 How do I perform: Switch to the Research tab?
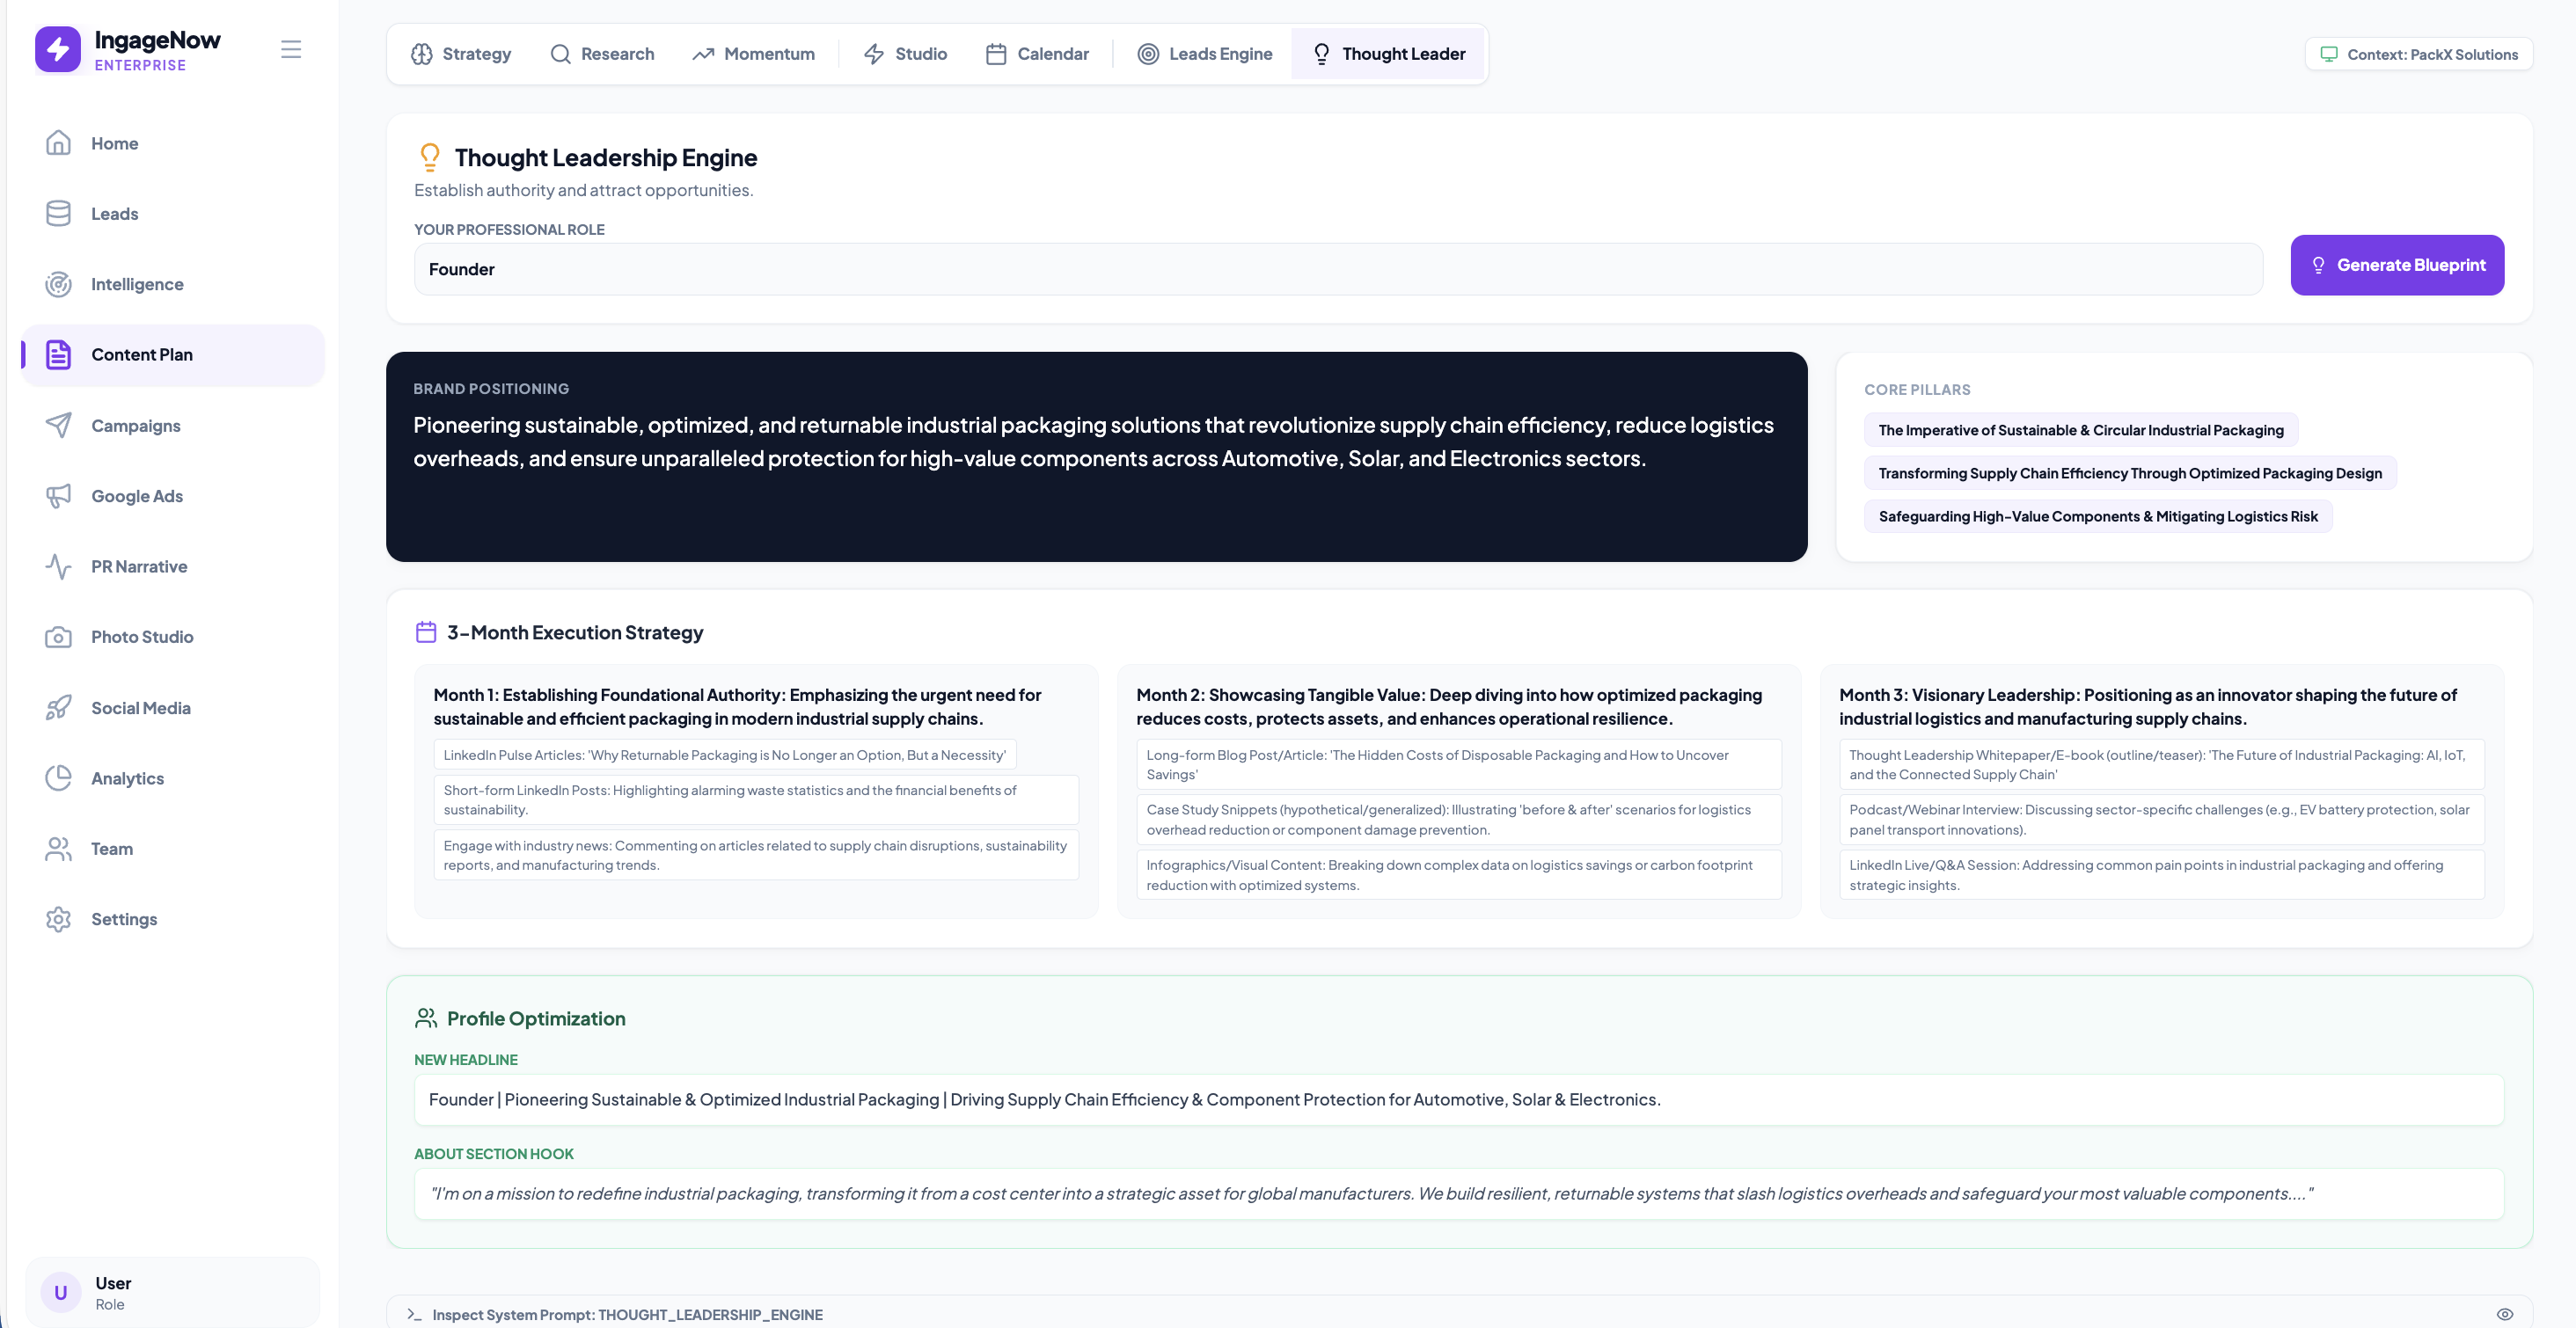(x=603, y=54)
